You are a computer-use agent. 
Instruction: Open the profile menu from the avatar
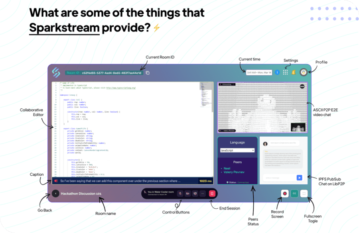click(304, 72)
